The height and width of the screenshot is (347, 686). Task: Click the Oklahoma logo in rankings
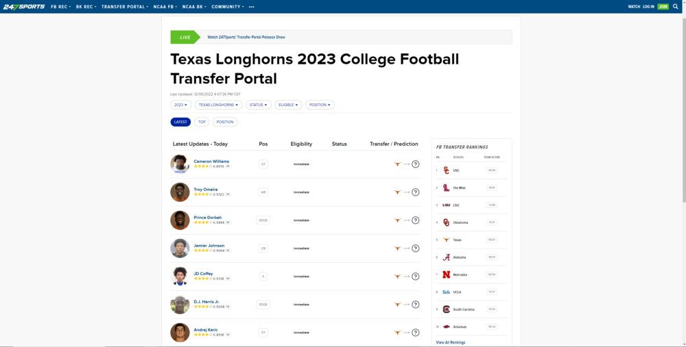click(x=446, y=222)
